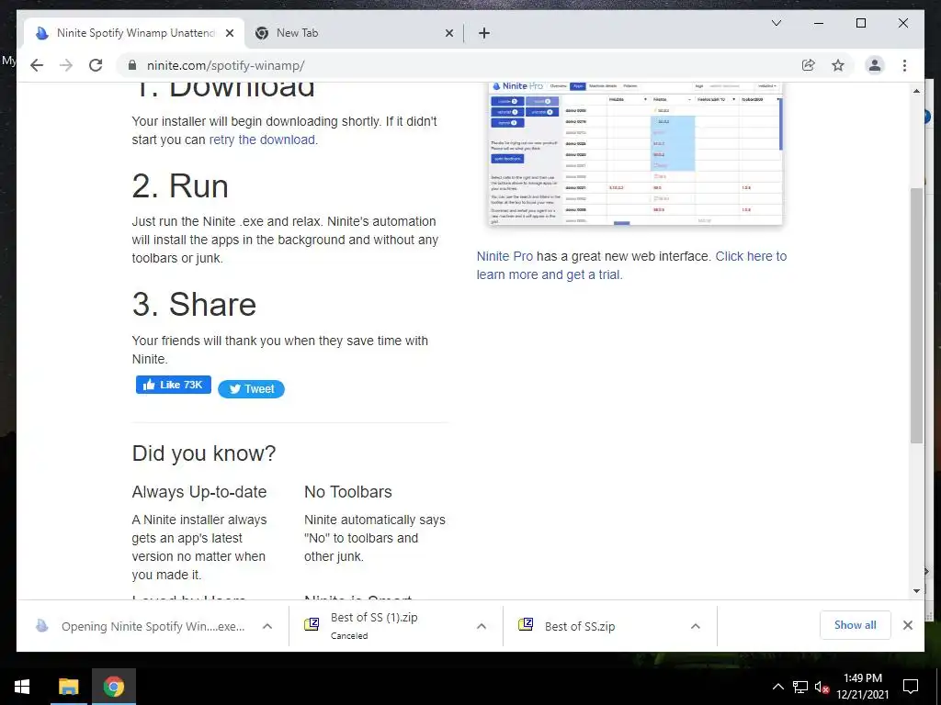Image resolution: width=941 pixels, height=705 pixels.
Task: Bookmark this page with the star
Action: tap(838, 65)
